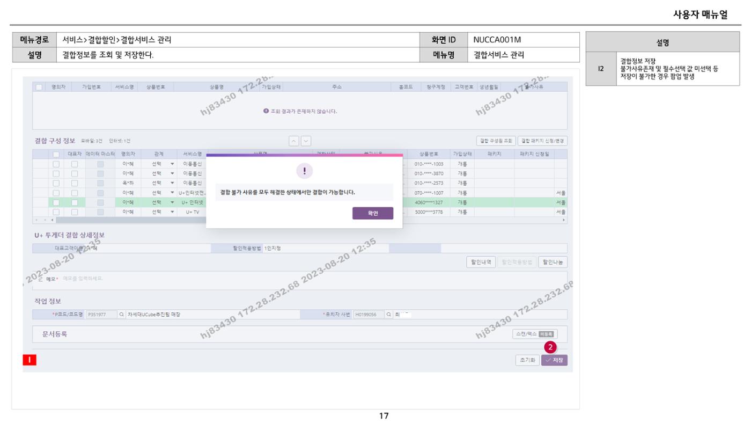Screen dimensions: 751x423
Task: Check the 데이터 마스터 box in the 옥*하 row
Action: [x=100, y=183]
